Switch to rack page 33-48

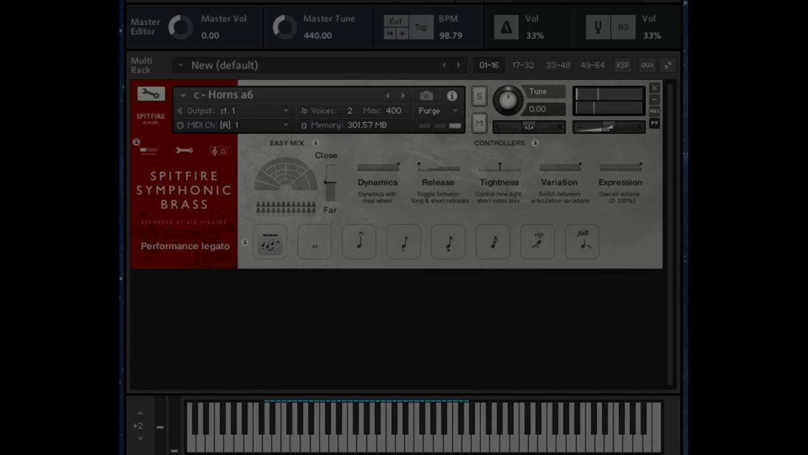(558, 65)
